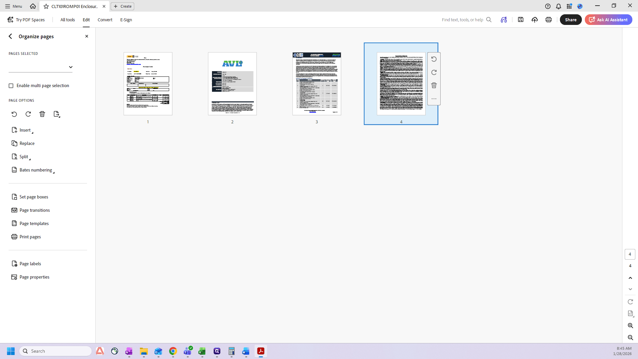Open Ask AI Assistant
Image resolution: width=638 pixels, height=359 pixels.
(608, 20)
